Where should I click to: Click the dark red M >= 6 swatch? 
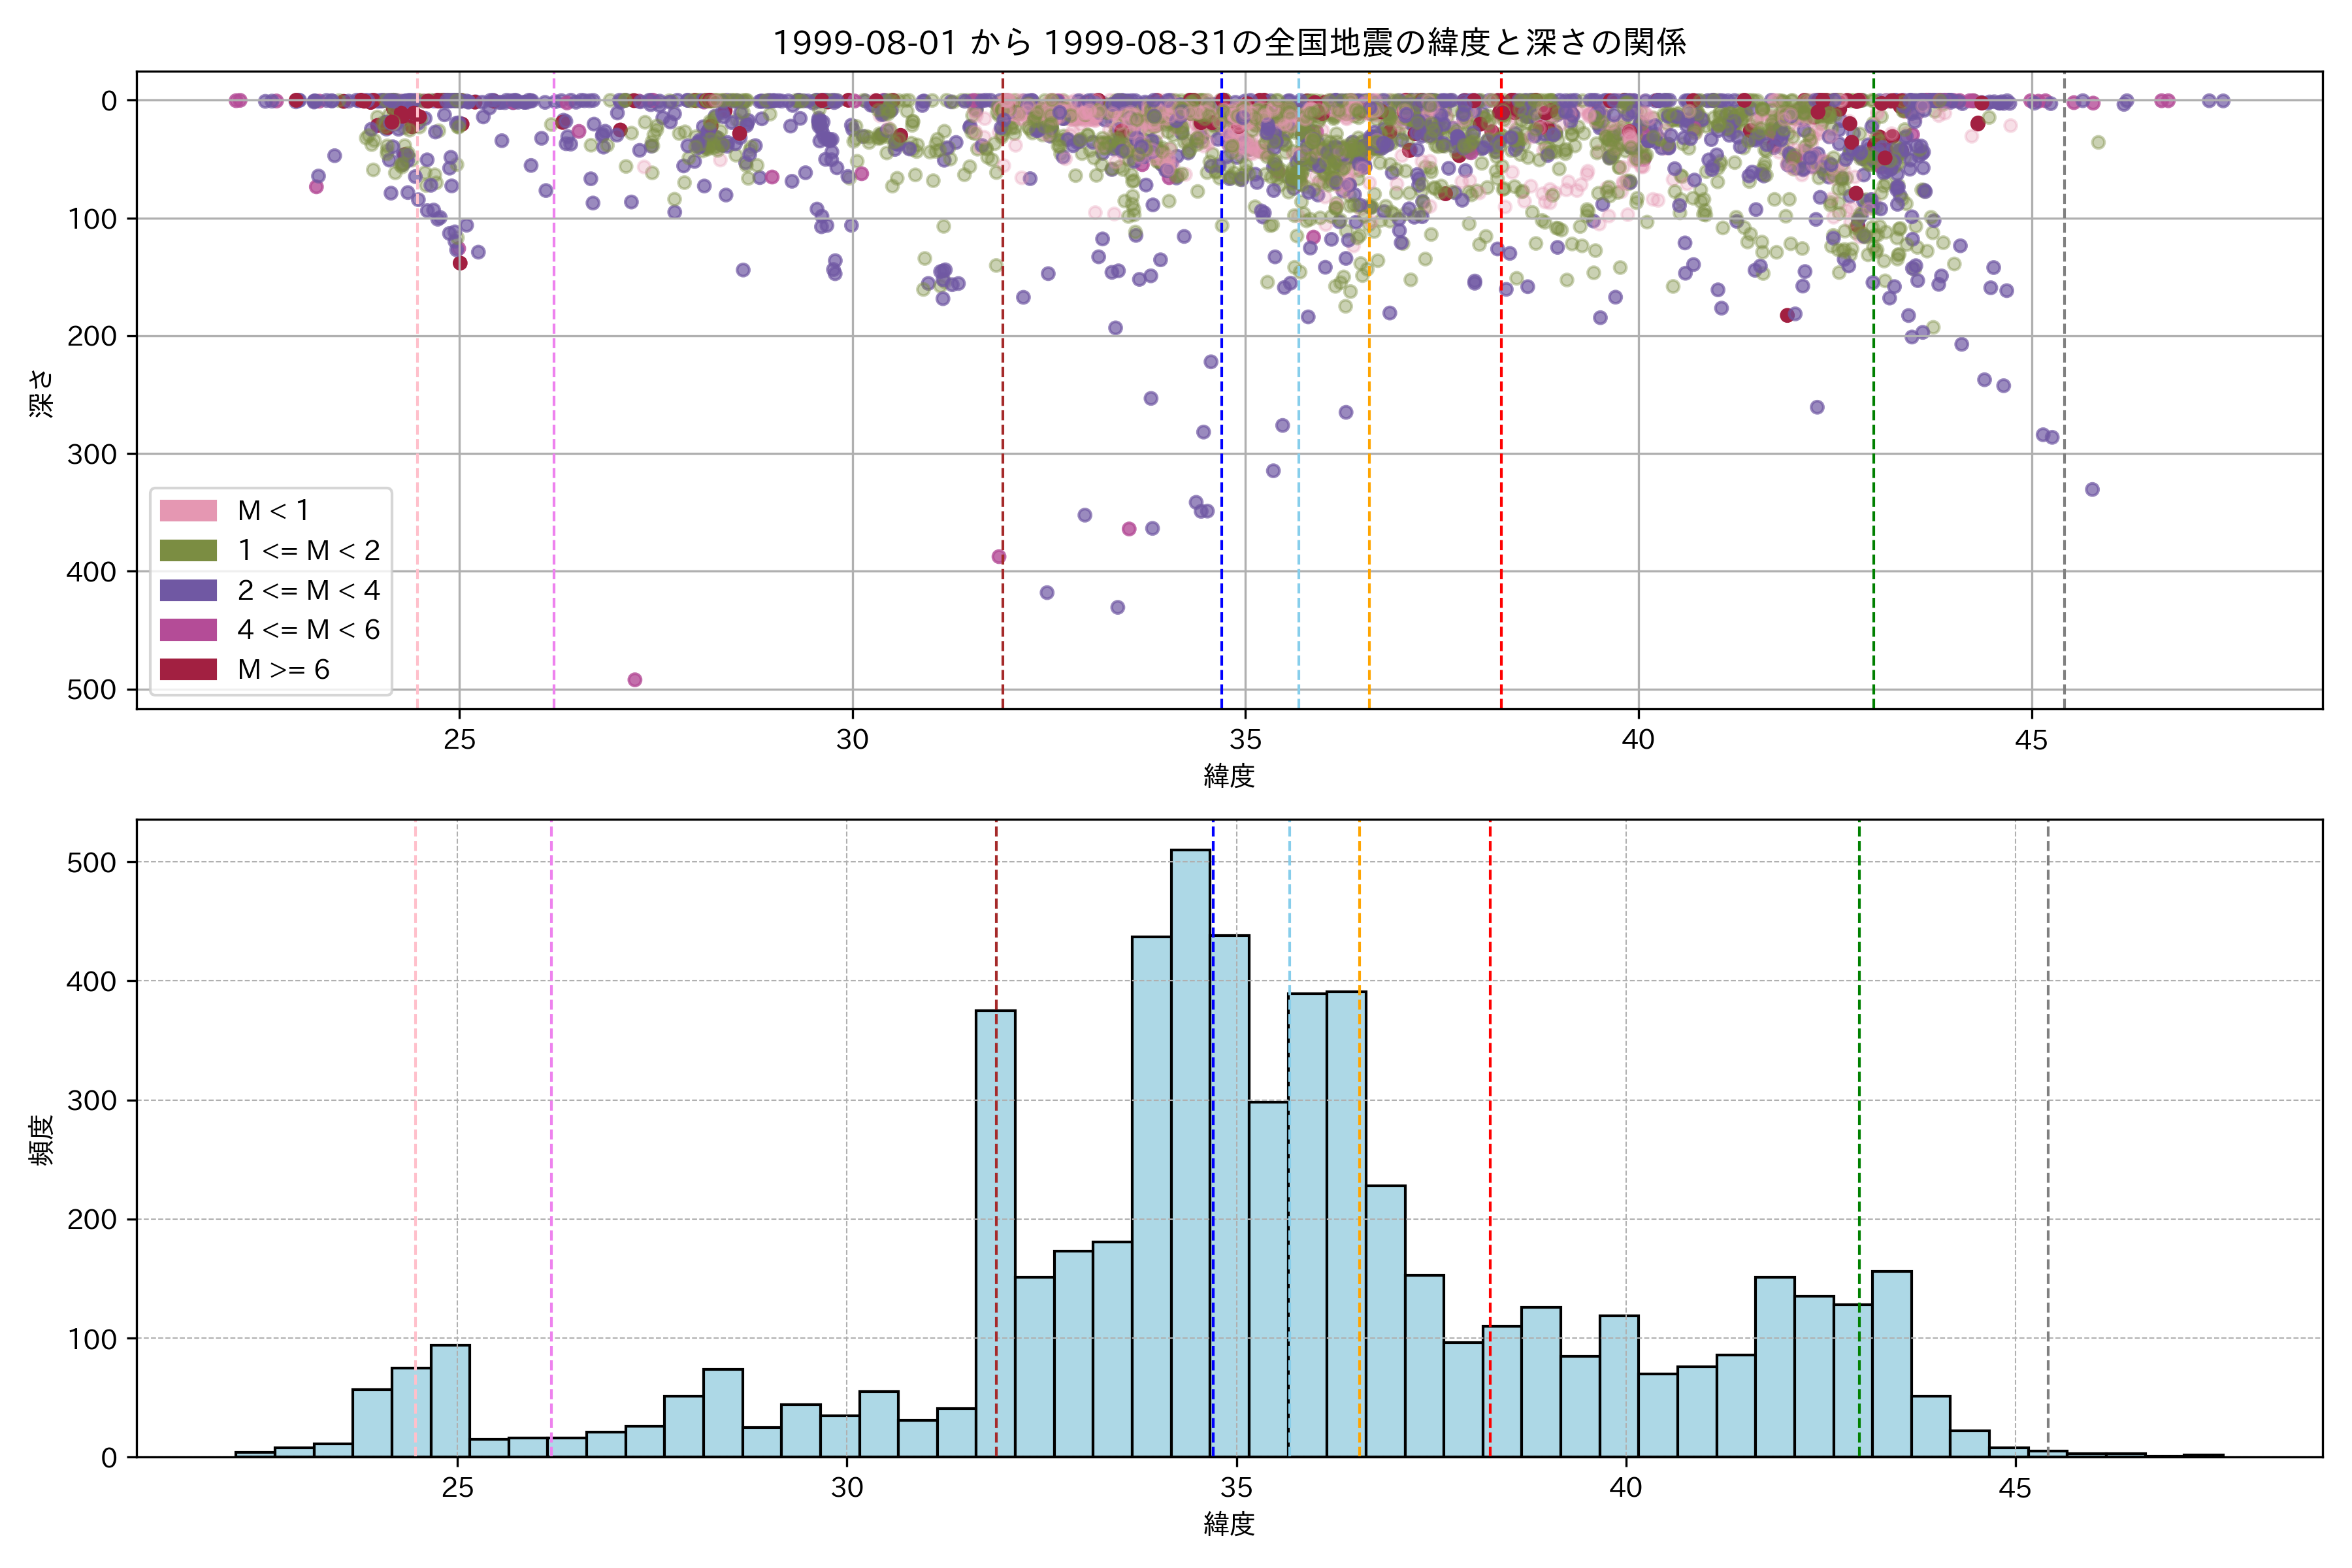coord(188,669)
